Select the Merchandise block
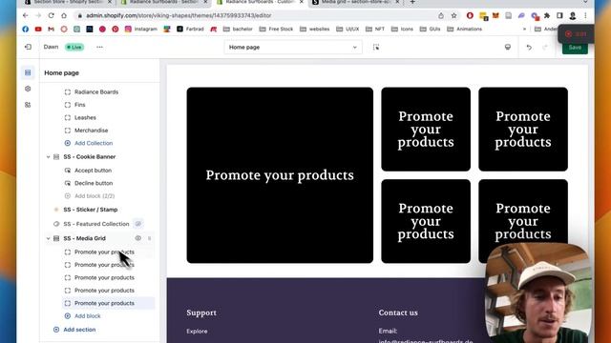This screenshot has width=611, height=343. [x=92, y=131]
